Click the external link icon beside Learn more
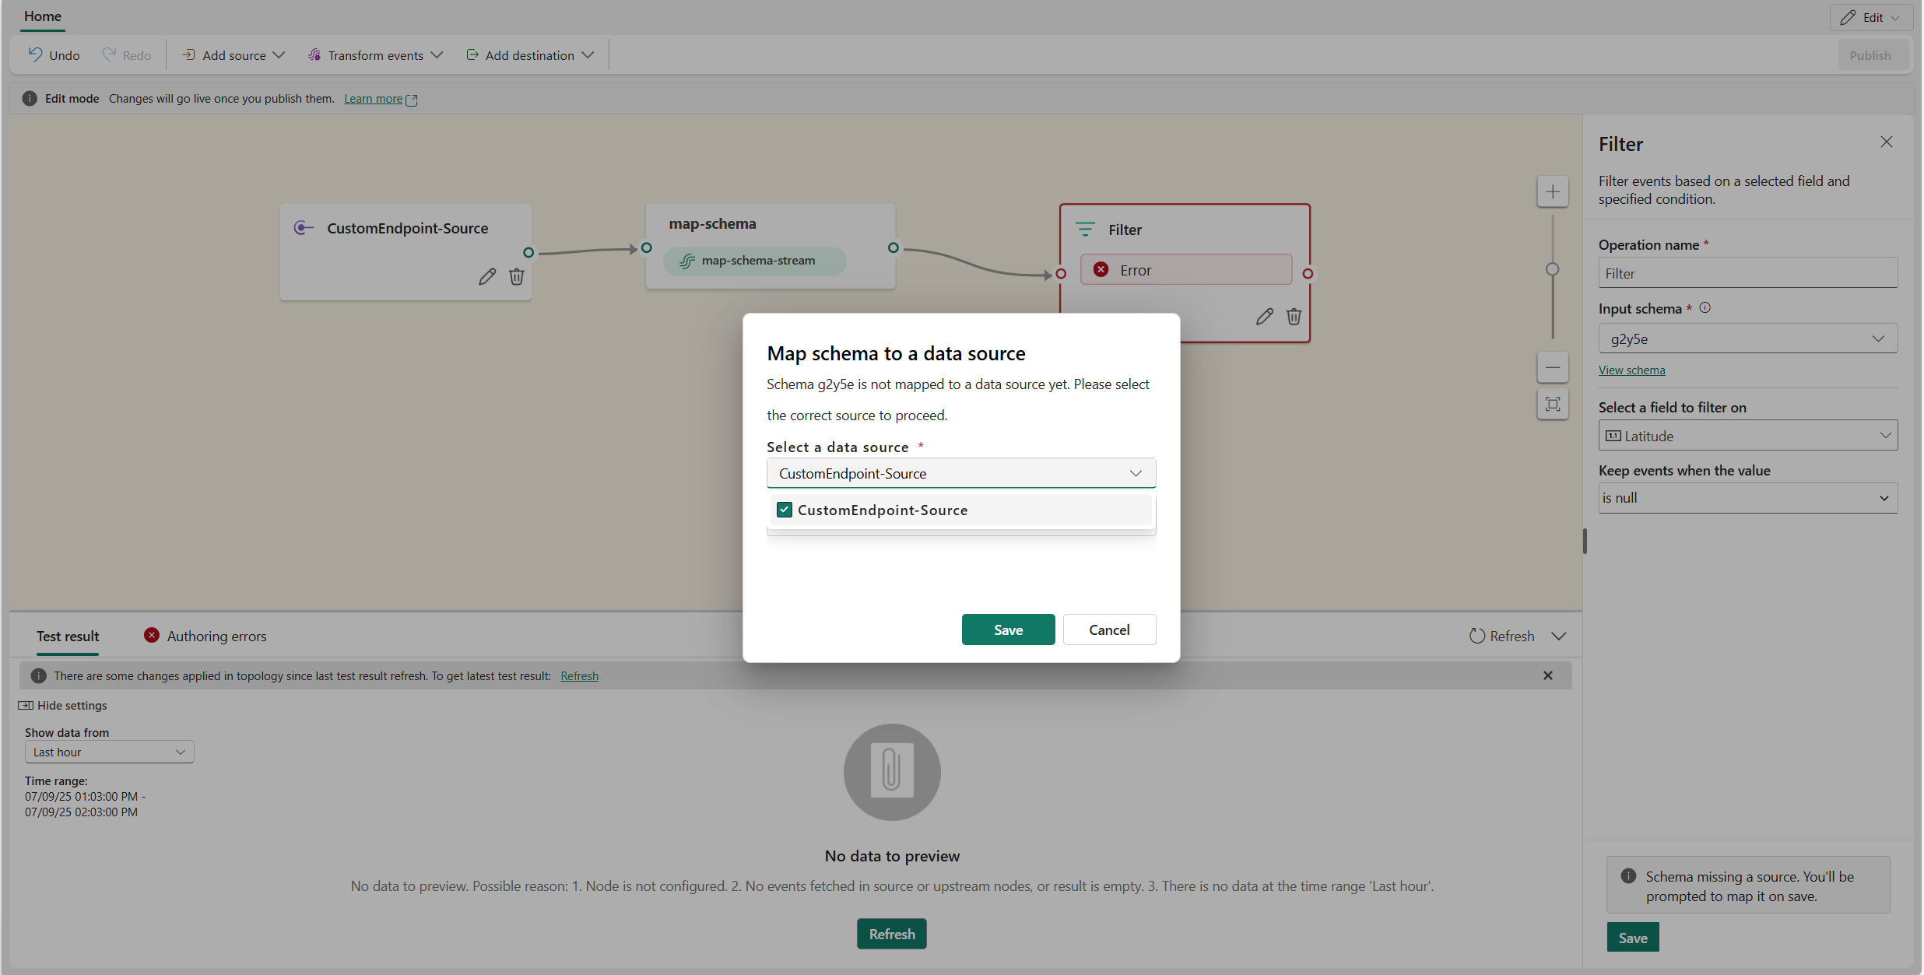This screenshot has width=1924, height=975. pos(412,100)
